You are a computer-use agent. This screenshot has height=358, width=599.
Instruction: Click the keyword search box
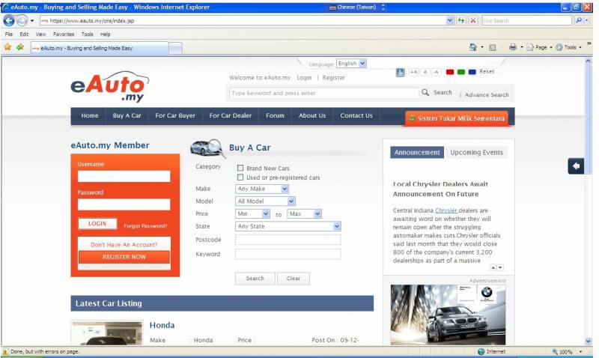click(x=324, y=93)
